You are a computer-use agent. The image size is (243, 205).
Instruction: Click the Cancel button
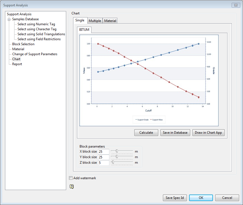click(227, 198)
